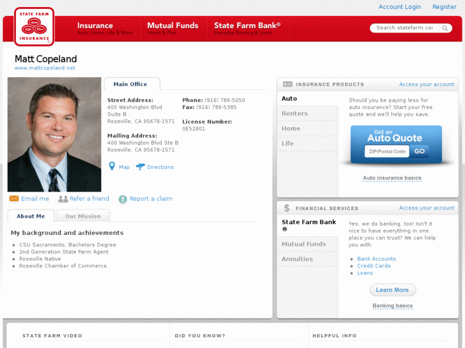Focus the Search statefarm.com field
The height and width of the screenshot is (348, 465).
point(405,28)
